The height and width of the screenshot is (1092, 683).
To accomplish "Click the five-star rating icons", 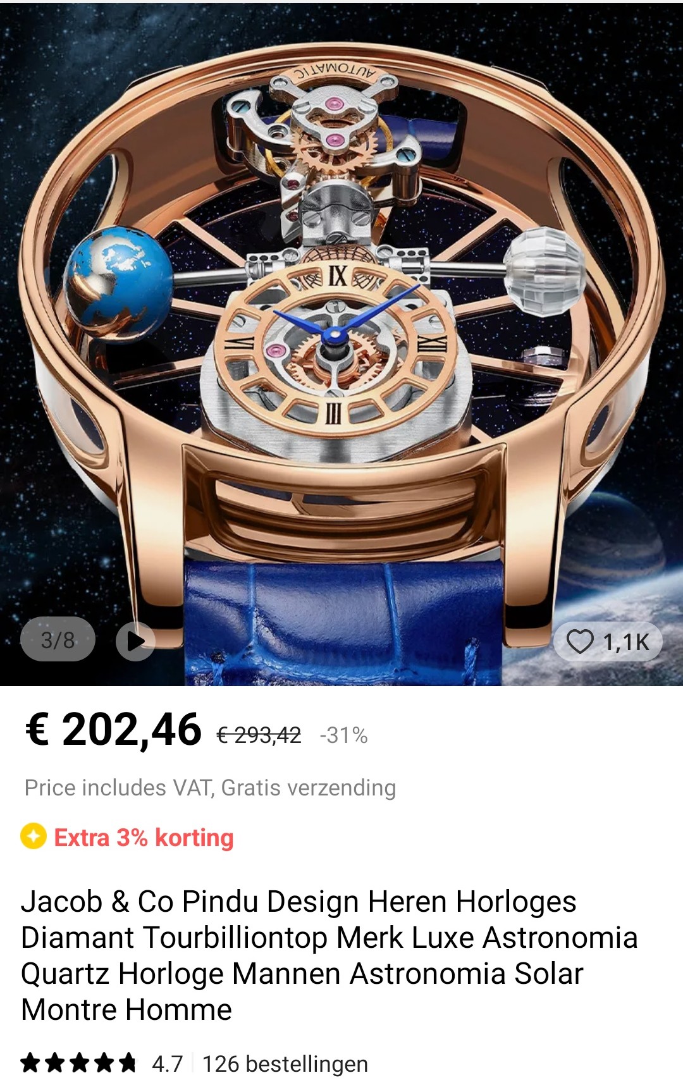I will click(x=78, y=1063).
